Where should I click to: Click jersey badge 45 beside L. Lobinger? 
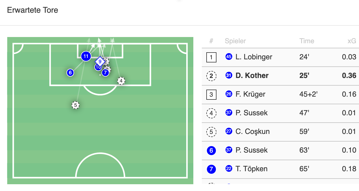click(x=229, y=57)
